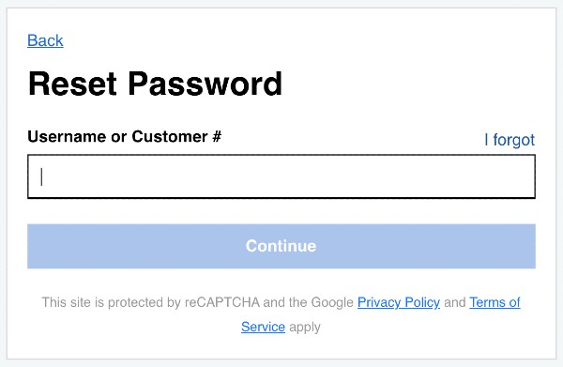Screen dimensions: 563x367
Task: Go back using the Back link
Action: tap(45, 40)
